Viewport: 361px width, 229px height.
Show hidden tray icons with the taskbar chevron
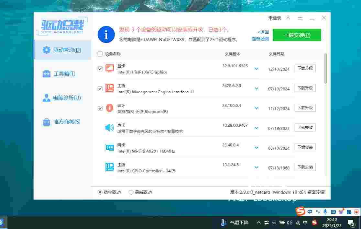258,223
